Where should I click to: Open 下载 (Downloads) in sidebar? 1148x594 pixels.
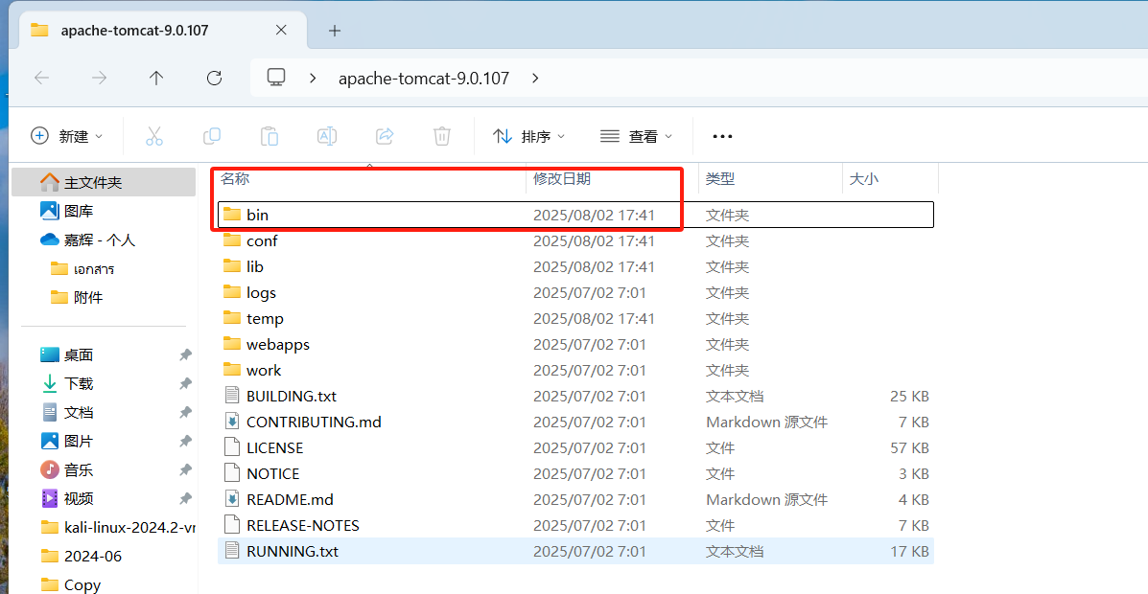click(79, 383)
